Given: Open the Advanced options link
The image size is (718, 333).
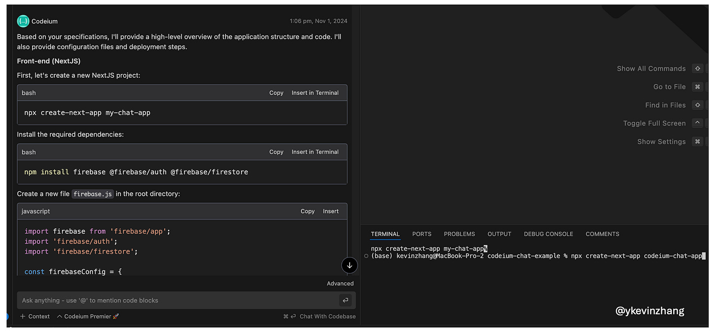Looking at the screenshot, I should pyautogui.click(x=340, y=283).
